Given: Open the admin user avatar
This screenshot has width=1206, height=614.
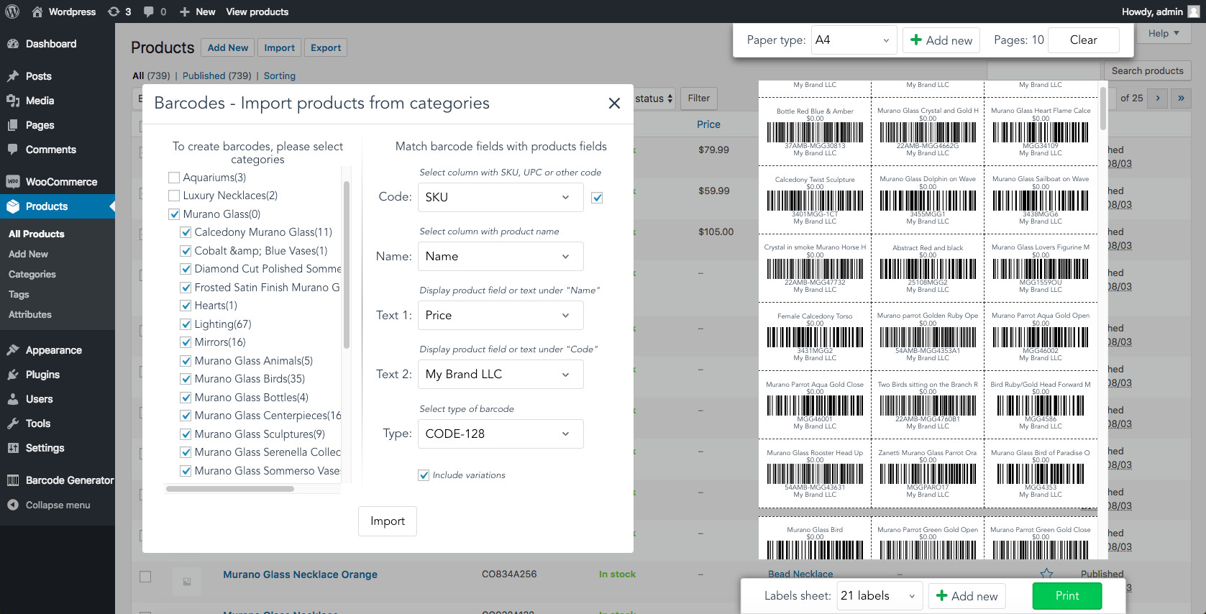Looking at the screenshot, I should click(x=1194, y=12).
